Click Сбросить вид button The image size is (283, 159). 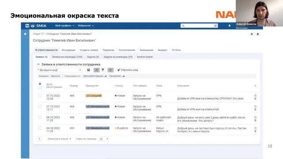point(128,70)
